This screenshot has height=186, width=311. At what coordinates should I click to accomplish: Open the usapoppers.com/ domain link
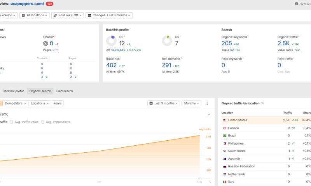pos(27,3)
